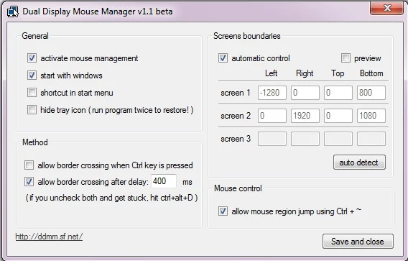The height and width of the screenshot is (261, 408).
Task: Disable allow border crossing after delay
Action: coord(29,182)
